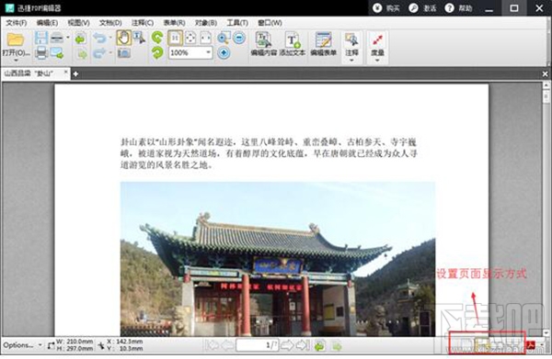Expand the scanner dropdown arrow
Image resolution: width=552 pixels, height=359 pixels.
point(67,38)
